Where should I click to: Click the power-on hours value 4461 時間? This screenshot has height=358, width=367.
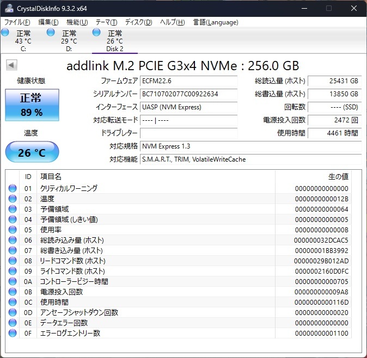click(335, 133)
